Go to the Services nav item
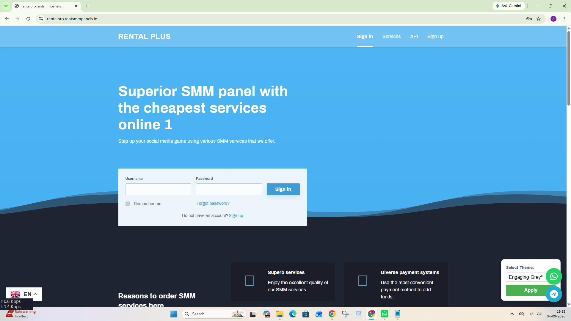Screen dimensions: 571x321 coord(391,37)
